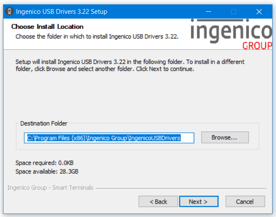Click the disabled maximize button

pyautogui.click(x=234, y=12)
